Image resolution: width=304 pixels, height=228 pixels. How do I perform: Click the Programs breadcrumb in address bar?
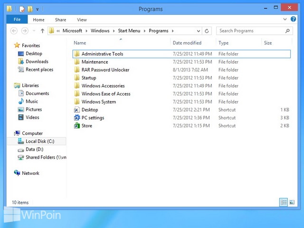(x=159, y=31)
